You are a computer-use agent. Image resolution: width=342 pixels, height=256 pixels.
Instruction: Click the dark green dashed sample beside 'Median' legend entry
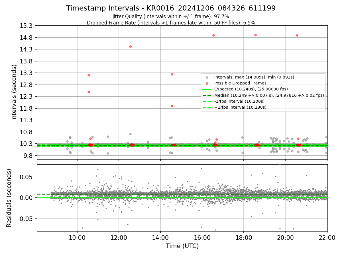pyautogui.click(x=207, y=95)
